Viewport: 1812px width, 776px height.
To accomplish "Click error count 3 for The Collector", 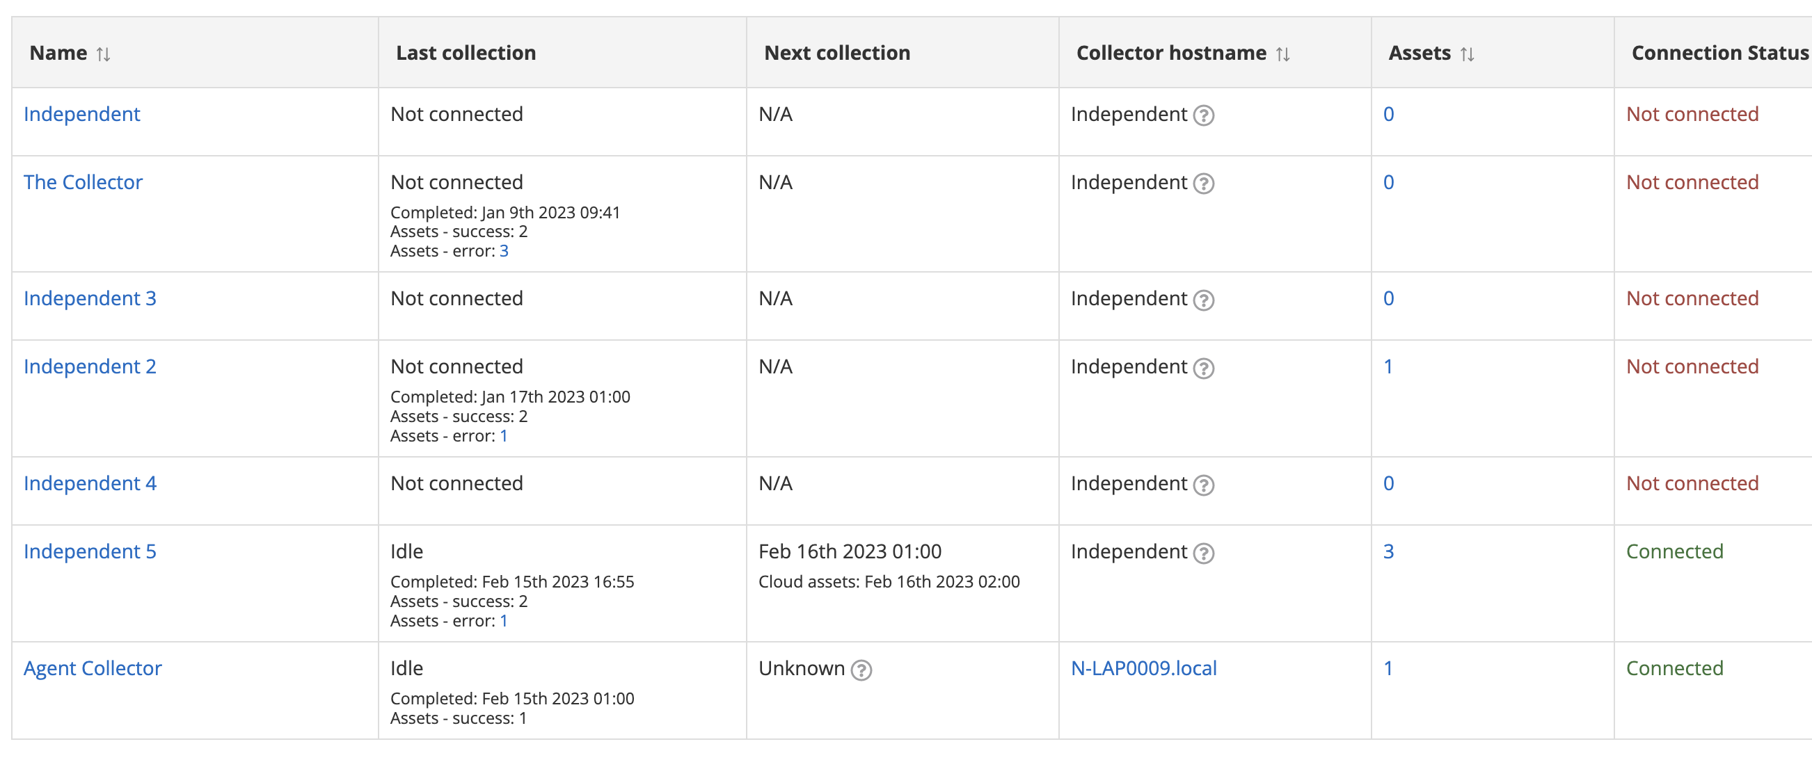I will (x=504, y=251).
